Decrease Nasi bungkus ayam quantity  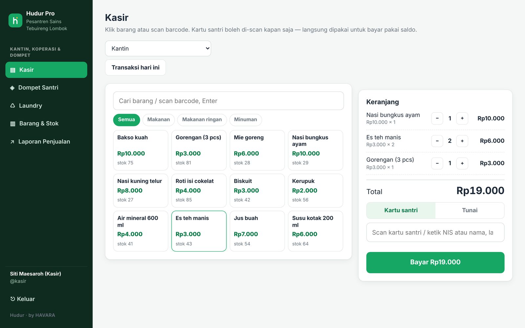tap(437, 118)
